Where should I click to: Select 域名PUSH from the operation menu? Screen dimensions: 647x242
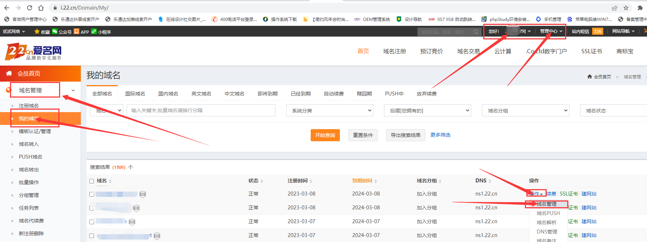[548, 213]
